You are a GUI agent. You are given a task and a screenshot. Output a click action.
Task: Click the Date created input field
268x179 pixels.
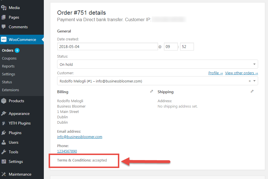point(107,47)
